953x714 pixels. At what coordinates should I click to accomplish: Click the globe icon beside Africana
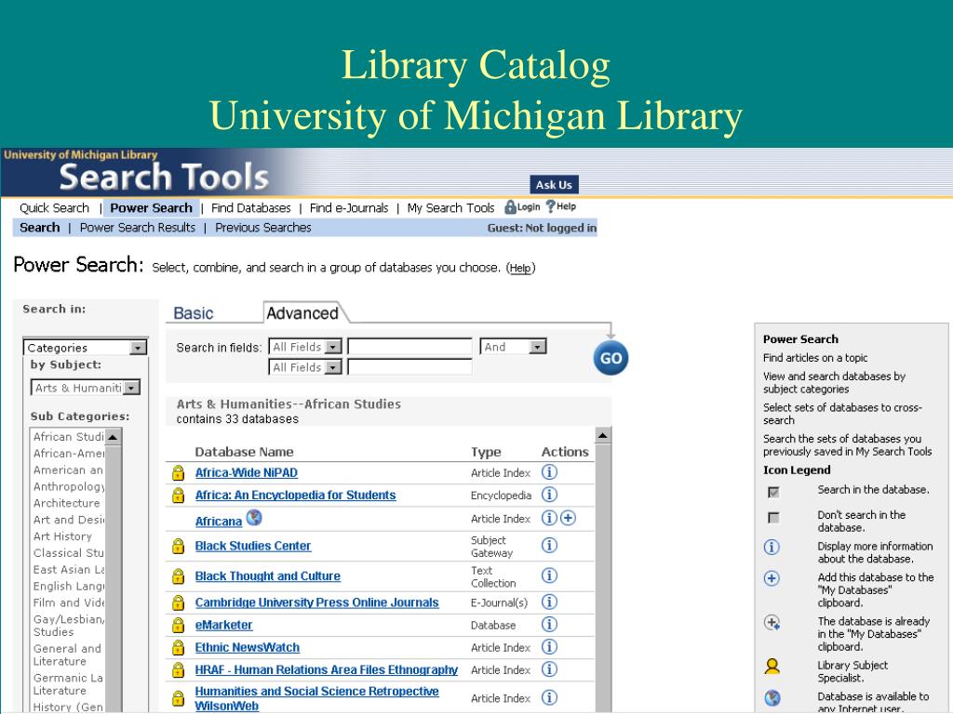click(x=254, y=518)
